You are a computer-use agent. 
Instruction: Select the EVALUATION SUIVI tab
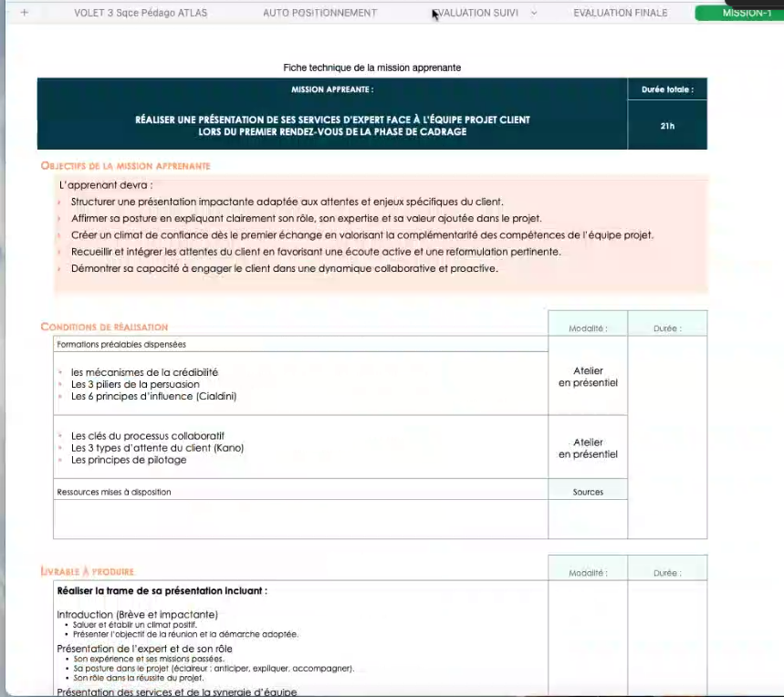point(477,13)
